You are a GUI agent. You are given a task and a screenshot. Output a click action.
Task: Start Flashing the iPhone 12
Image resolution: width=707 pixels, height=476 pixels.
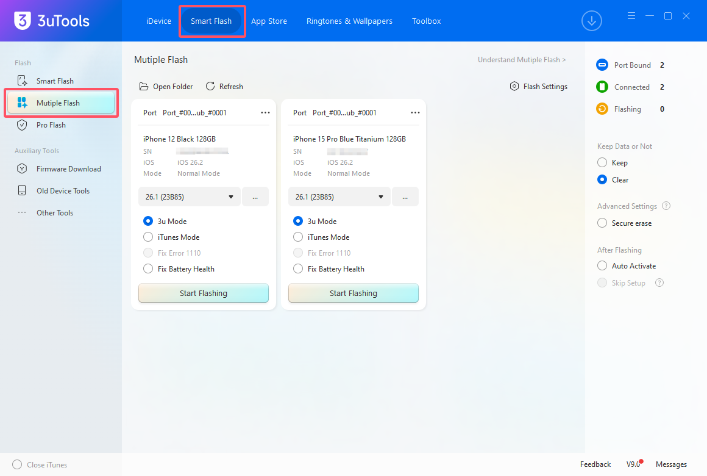[203, 293]
